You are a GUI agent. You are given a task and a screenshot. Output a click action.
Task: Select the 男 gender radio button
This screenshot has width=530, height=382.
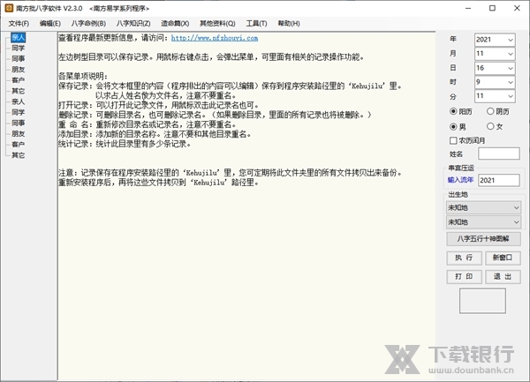click(453, 126)
